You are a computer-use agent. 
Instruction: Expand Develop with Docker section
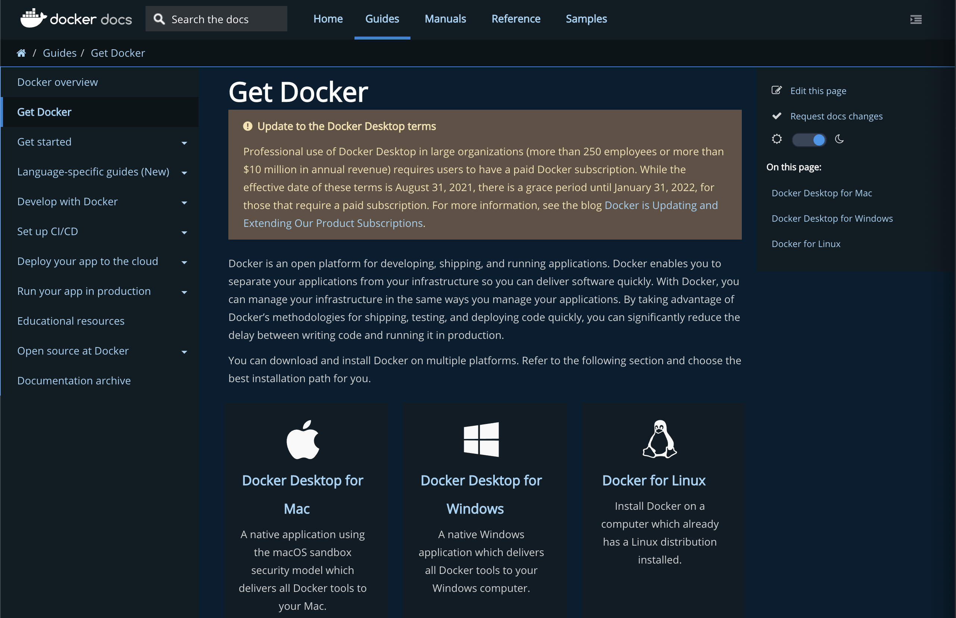tap(184, 203)
